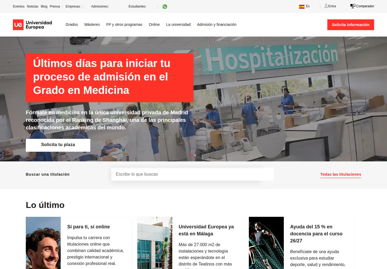Click the Solicita tu plaza button
Screen dimensions: 387x269
(x=58, y=145)
